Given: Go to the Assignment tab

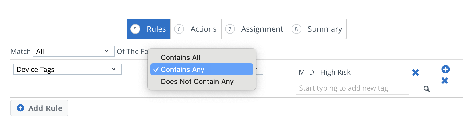Looking at the screenshot, I should tap(255, 29).
